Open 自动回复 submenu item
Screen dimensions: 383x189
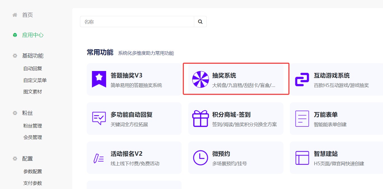(x=33, y=68)
